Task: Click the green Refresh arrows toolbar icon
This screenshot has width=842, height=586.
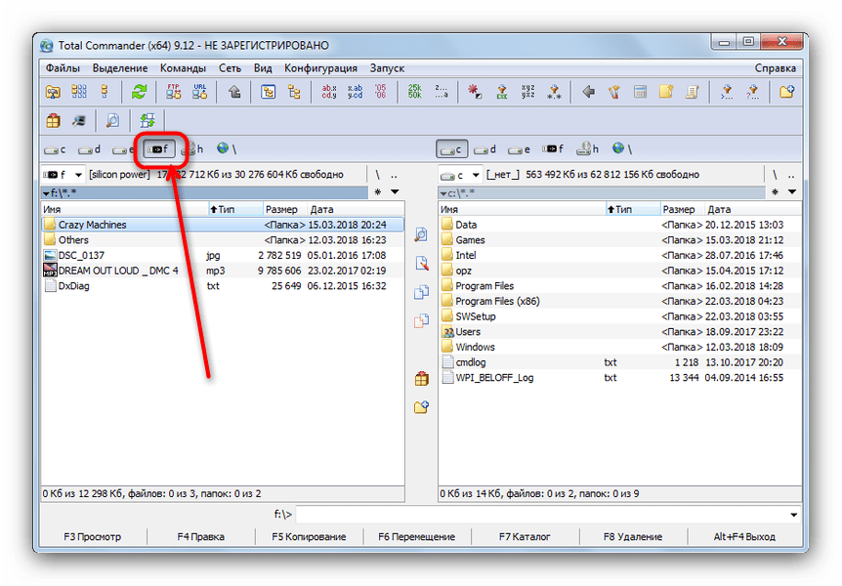Action: point(140,92)
